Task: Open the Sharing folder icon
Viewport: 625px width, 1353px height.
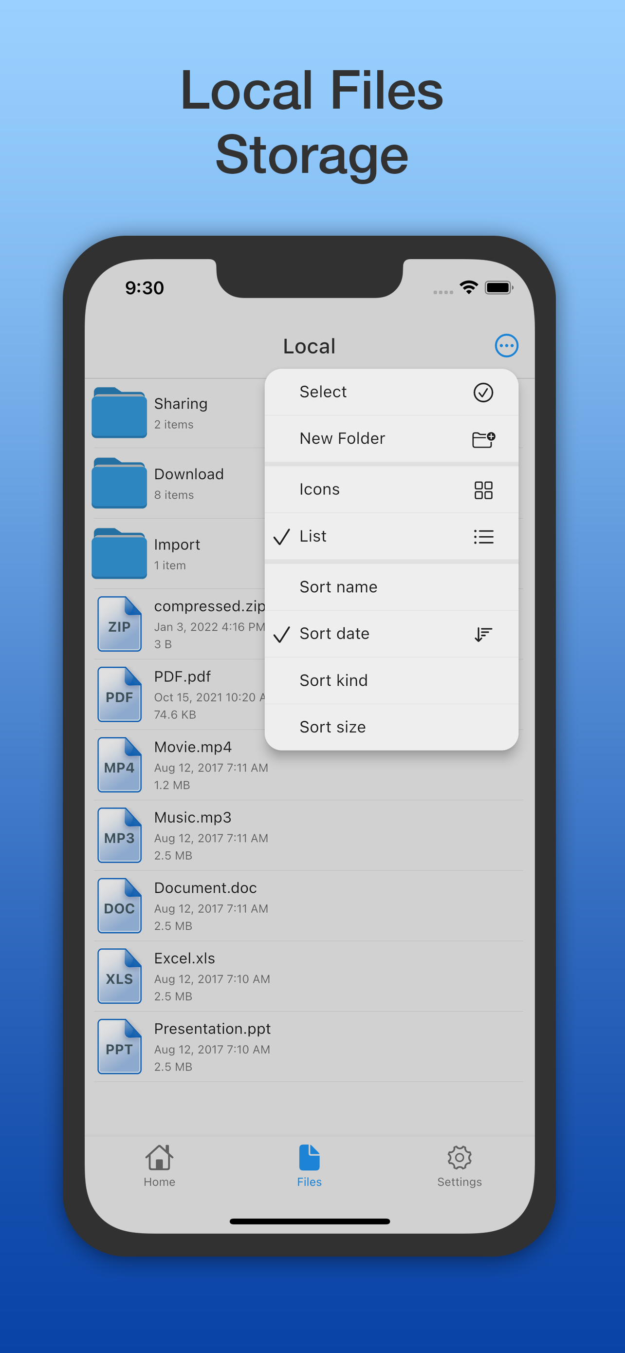Action: (119, 413)
